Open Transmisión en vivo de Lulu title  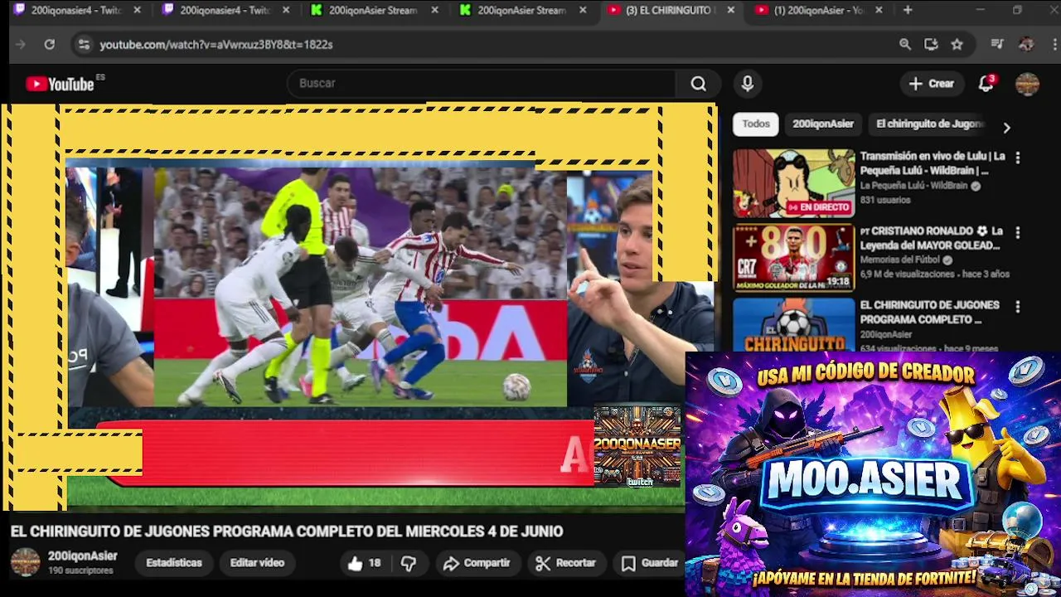[933, 163]
